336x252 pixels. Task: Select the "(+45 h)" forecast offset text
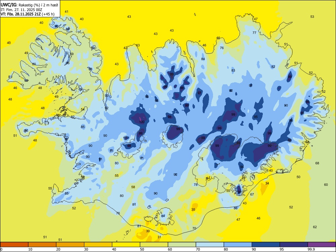click(x=48, y=14)
